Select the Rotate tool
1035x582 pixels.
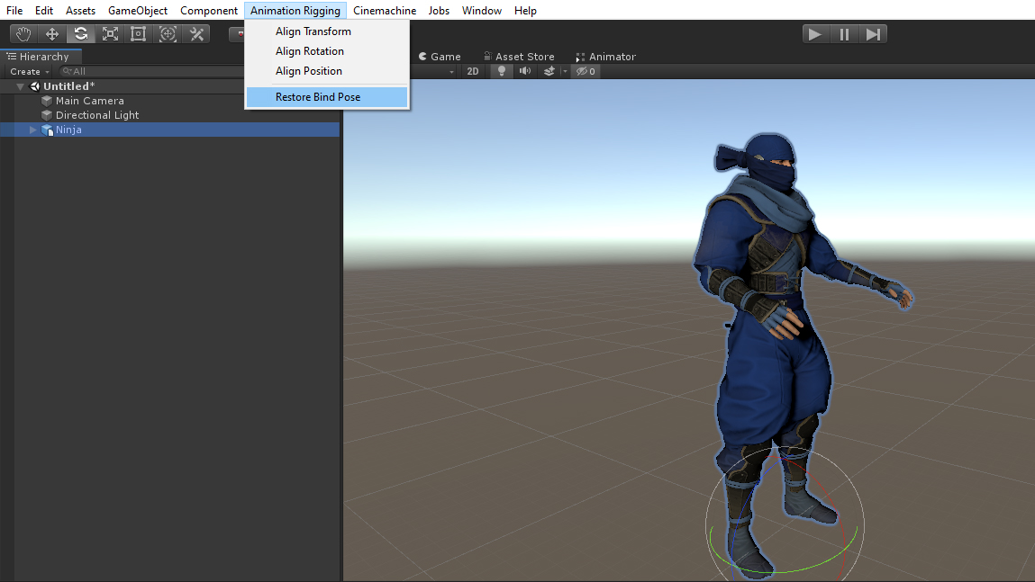[x=81, y=34]
